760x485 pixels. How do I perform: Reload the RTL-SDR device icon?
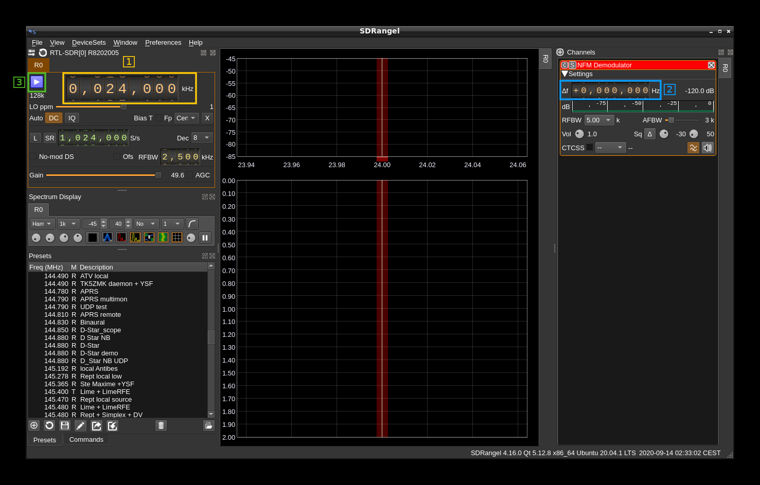click(43, 52)
